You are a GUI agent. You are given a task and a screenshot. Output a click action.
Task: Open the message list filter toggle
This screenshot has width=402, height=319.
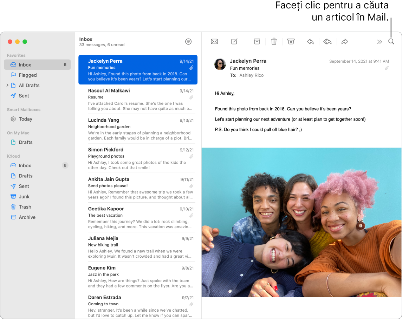(188, 41)
